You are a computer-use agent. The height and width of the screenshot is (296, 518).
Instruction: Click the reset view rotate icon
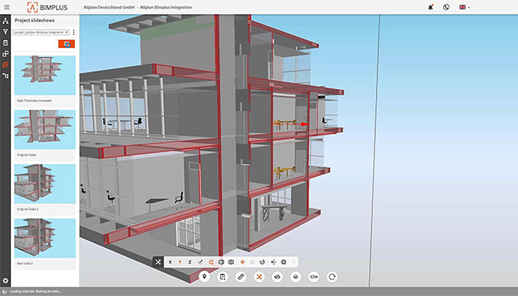[332, 277]
